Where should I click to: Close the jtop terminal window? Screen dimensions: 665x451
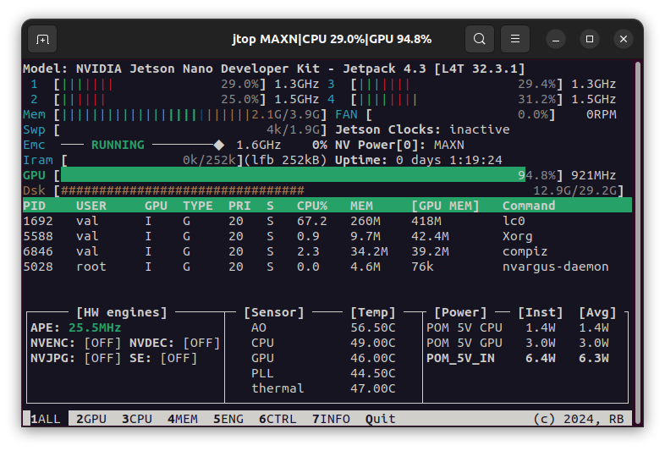624,39
